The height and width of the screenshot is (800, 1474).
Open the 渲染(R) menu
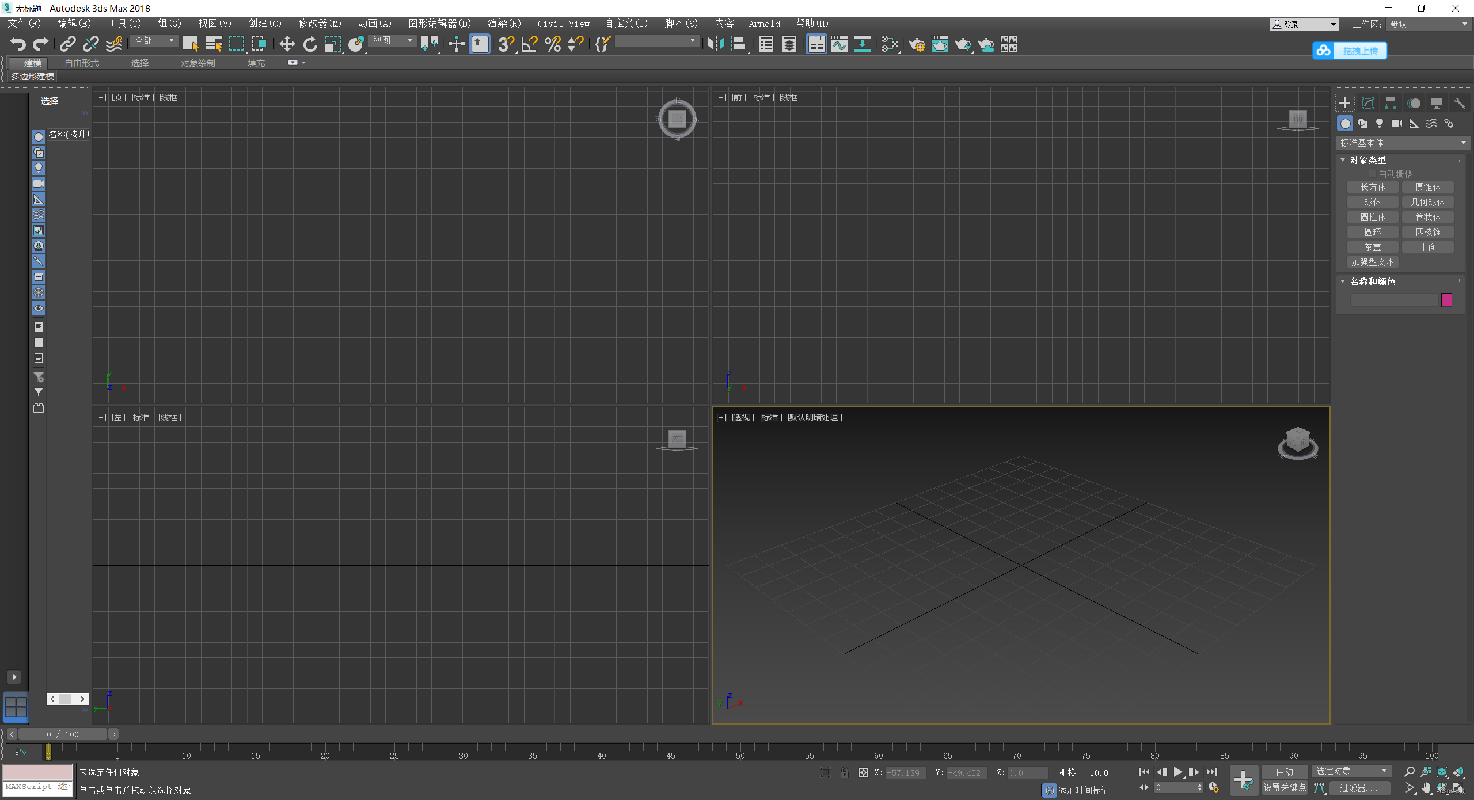504,24
